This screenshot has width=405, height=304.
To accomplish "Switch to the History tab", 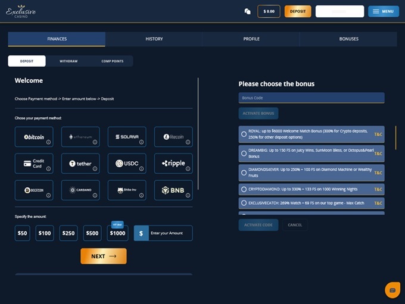I will (x=154, y=39).
